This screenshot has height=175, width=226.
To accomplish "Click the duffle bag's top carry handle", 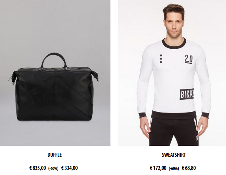I will 54,61.
